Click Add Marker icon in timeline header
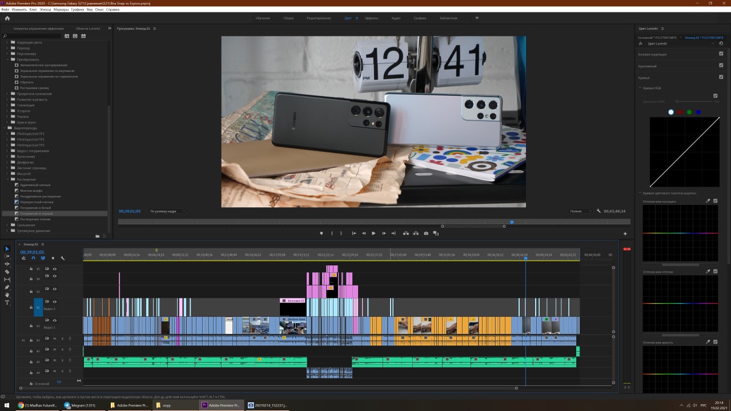 (53, 258)
